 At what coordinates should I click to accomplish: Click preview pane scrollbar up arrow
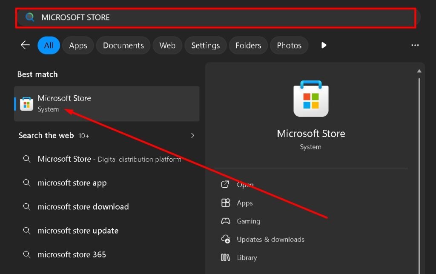(x=419, y=71)
